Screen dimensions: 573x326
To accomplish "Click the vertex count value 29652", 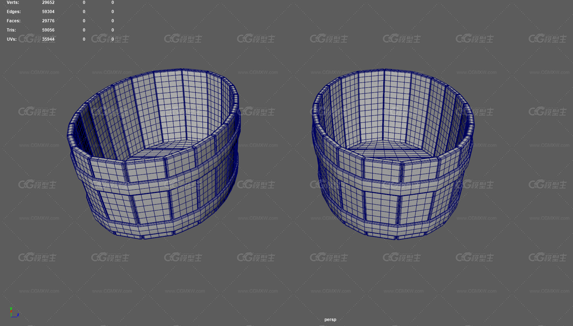I will [x=48, y=2].
